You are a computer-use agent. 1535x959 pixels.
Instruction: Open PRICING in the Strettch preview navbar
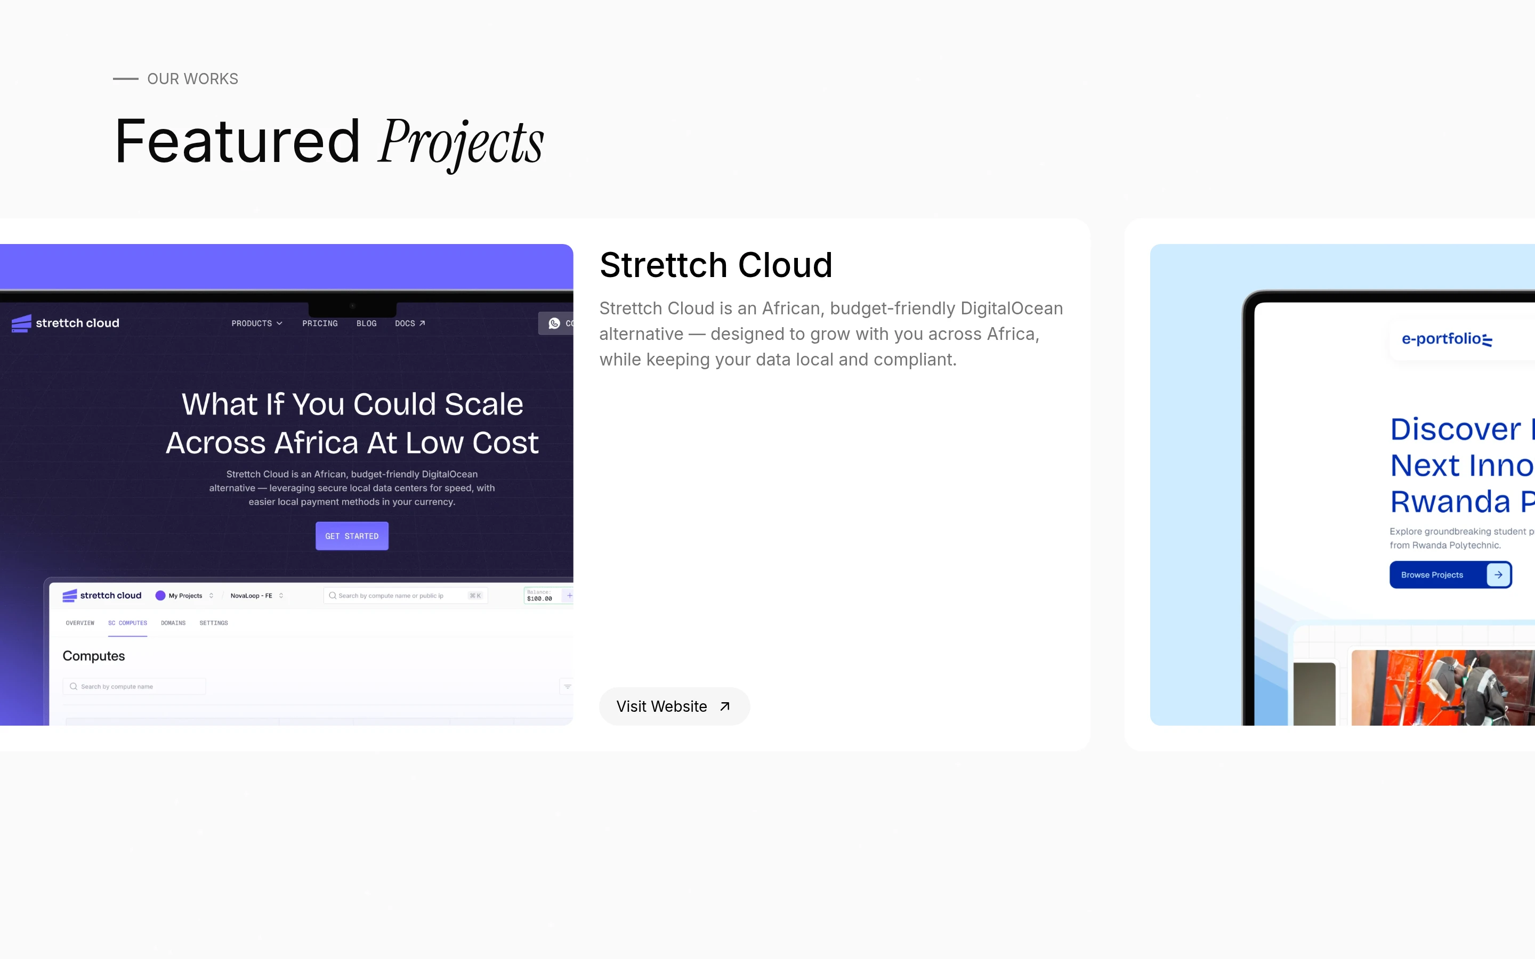[320, 323]
